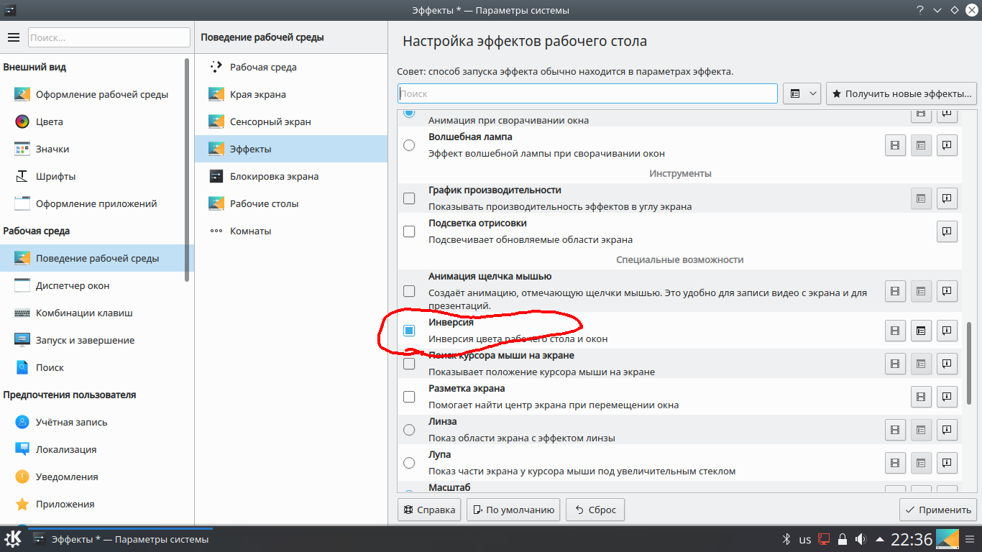Show info about Поиск курсора мыши effect
The width and height of the screenshot is (982, 552).
tap(947, 364)
